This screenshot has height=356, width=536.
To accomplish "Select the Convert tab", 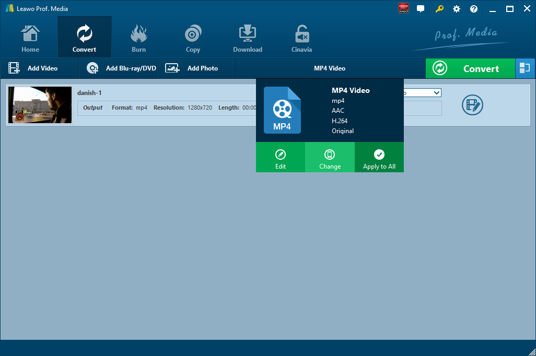I will click(x=84, y=38).
